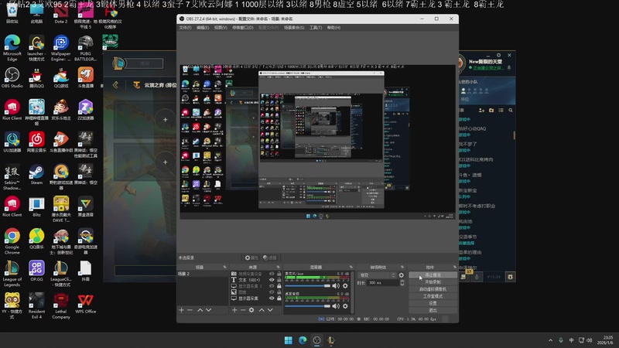Screen dimensions: 619x348
Task: Open source properties gear in 来源 panel
Action: click(x=251, y=309)
